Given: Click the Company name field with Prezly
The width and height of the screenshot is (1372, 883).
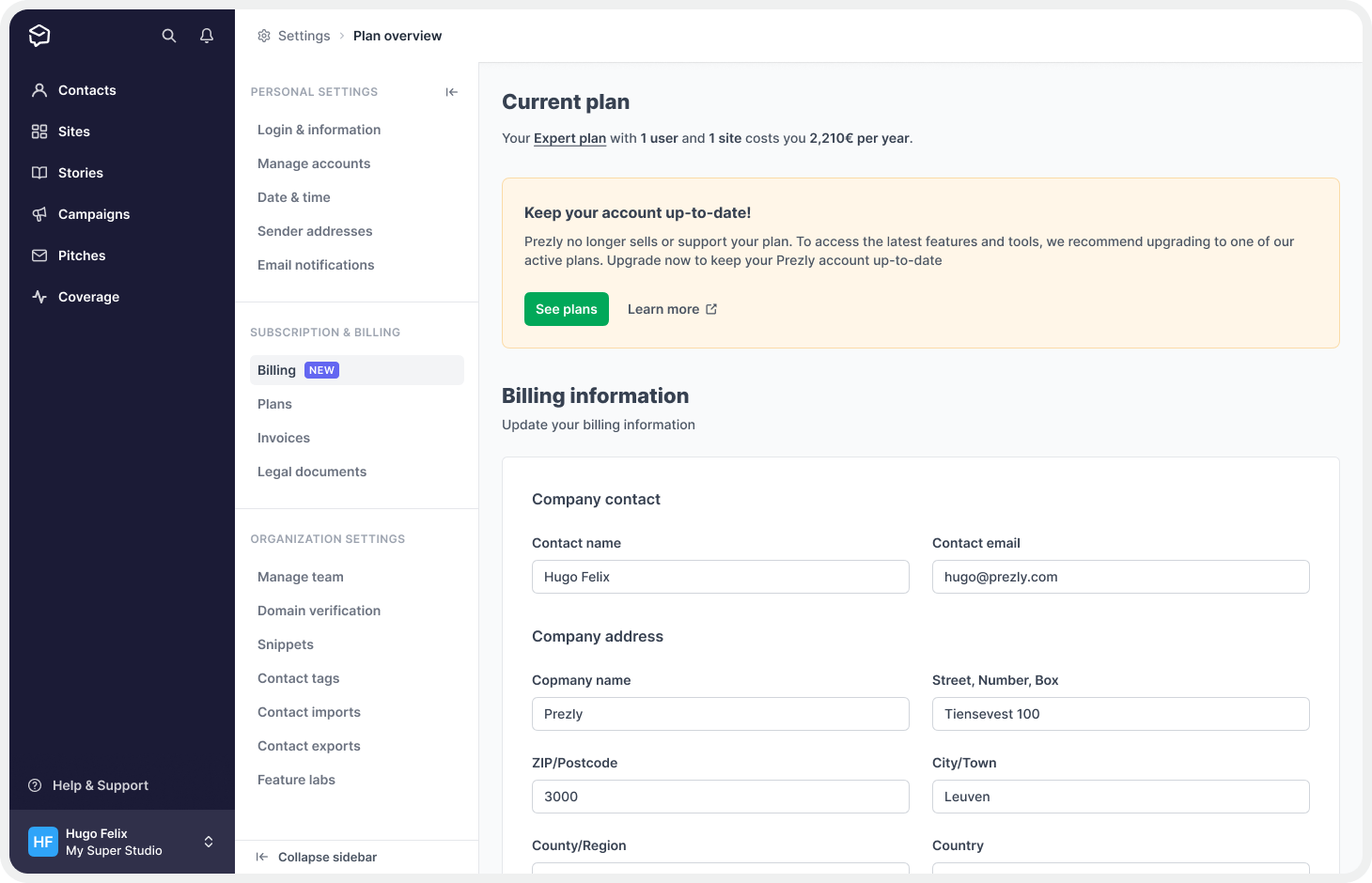Looking at the screenshot, I should [721, 714].
